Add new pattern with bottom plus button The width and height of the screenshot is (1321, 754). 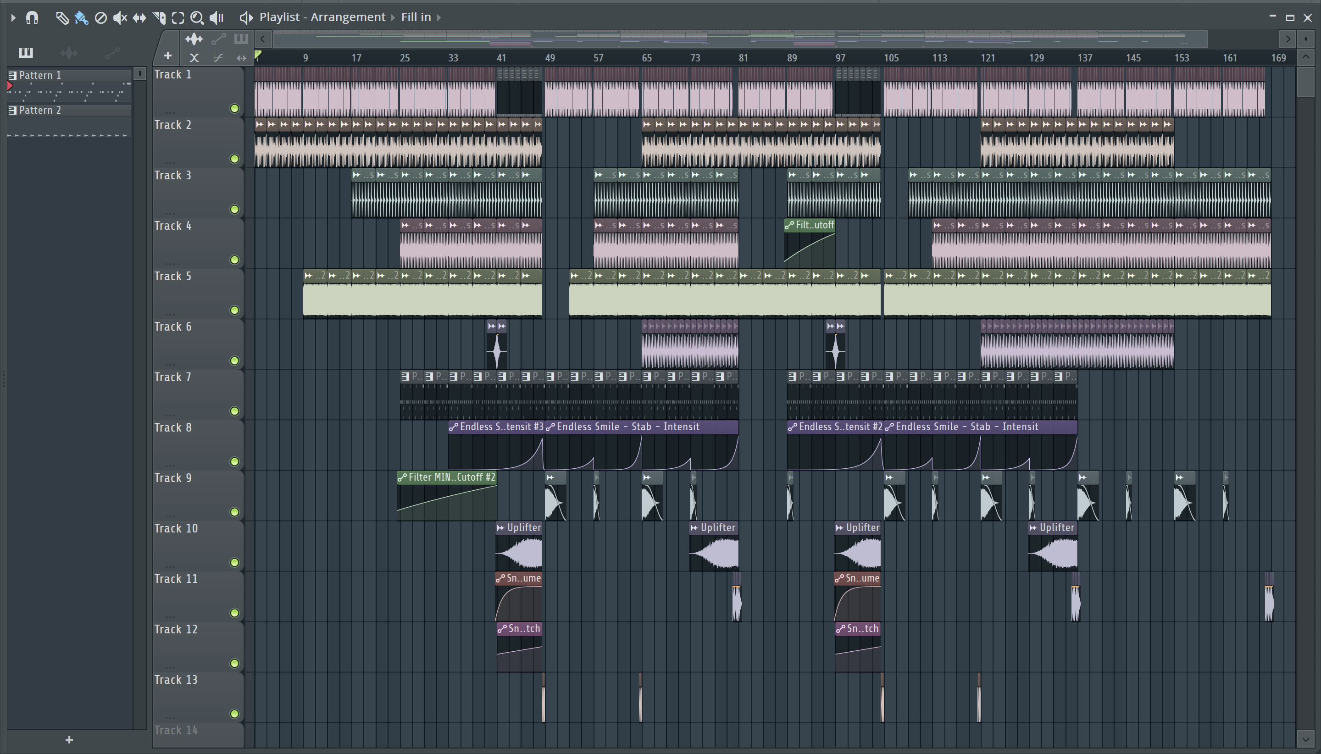(x=69, y=739)
